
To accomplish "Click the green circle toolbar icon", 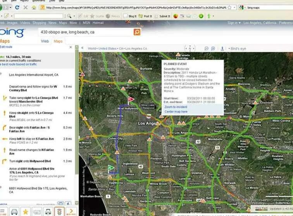I will (201, 16).
